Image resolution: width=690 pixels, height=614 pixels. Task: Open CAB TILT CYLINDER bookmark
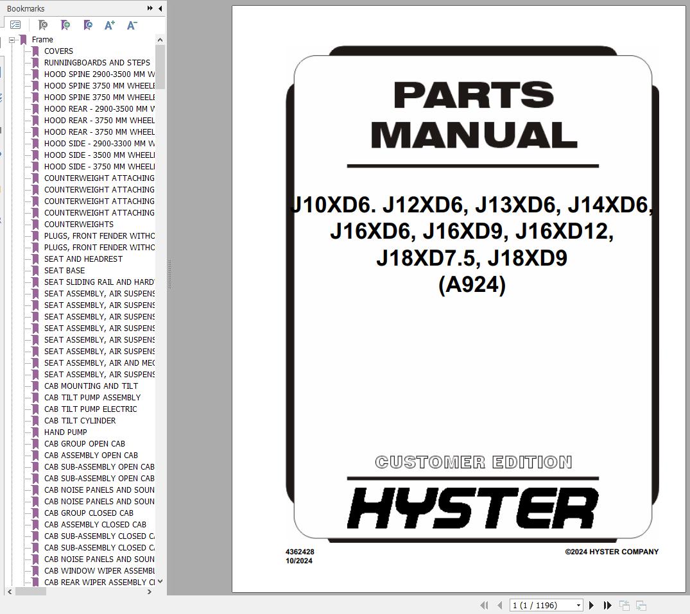coord(80,420)
